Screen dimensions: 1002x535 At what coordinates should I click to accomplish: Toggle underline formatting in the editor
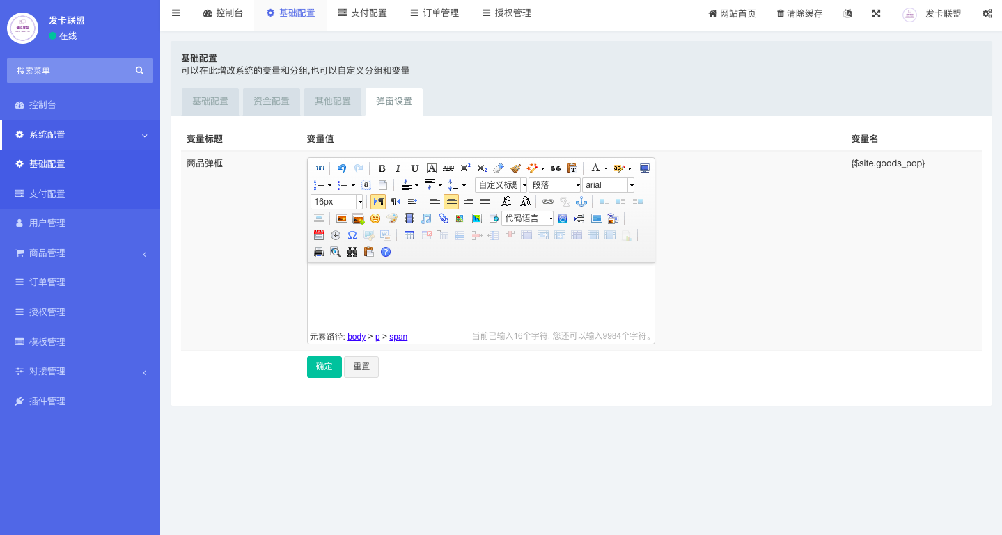[415, 168]
